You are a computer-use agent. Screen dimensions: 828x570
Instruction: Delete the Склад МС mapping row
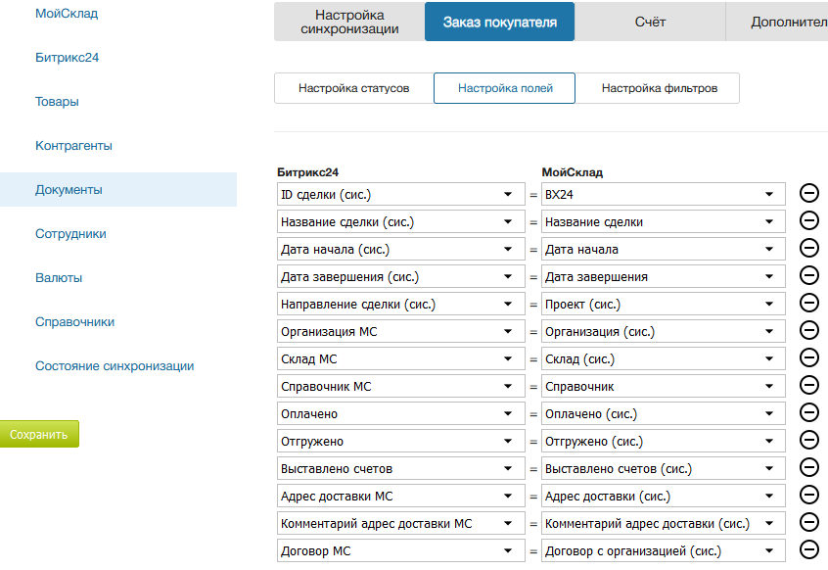pyautogui.click(x=809, y=358)
